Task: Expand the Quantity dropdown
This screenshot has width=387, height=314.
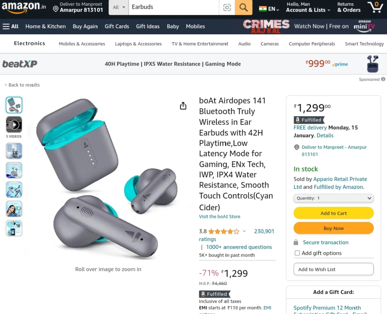Action: tap(333, 198)
